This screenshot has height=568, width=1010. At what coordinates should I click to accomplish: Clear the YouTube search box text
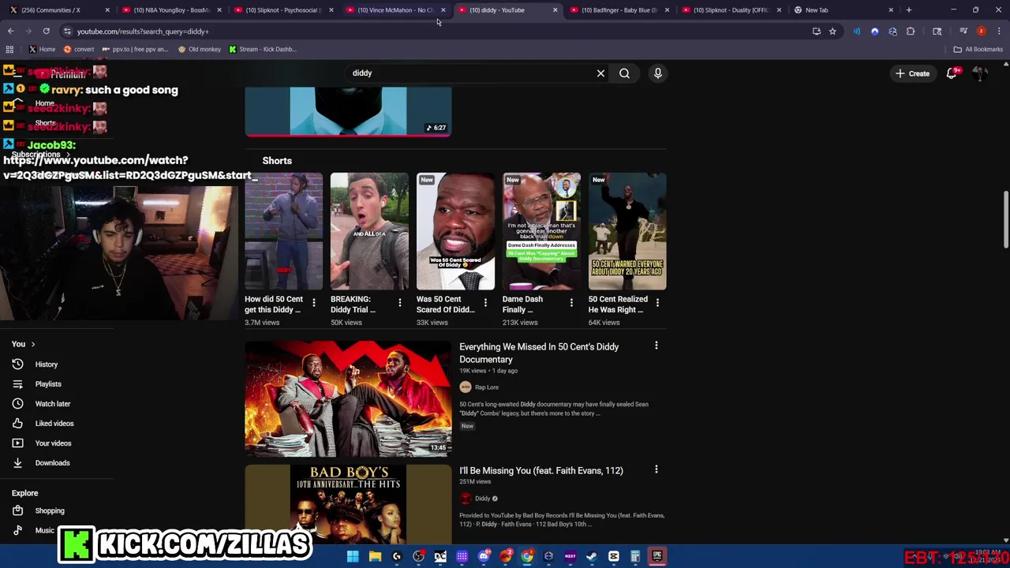click(600, 73)
